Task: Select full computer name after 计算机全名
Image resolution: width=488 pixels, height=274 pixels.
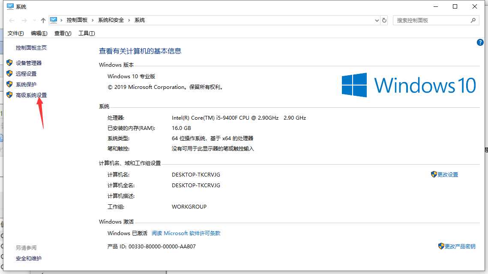Action: click(x=196, y=186)
